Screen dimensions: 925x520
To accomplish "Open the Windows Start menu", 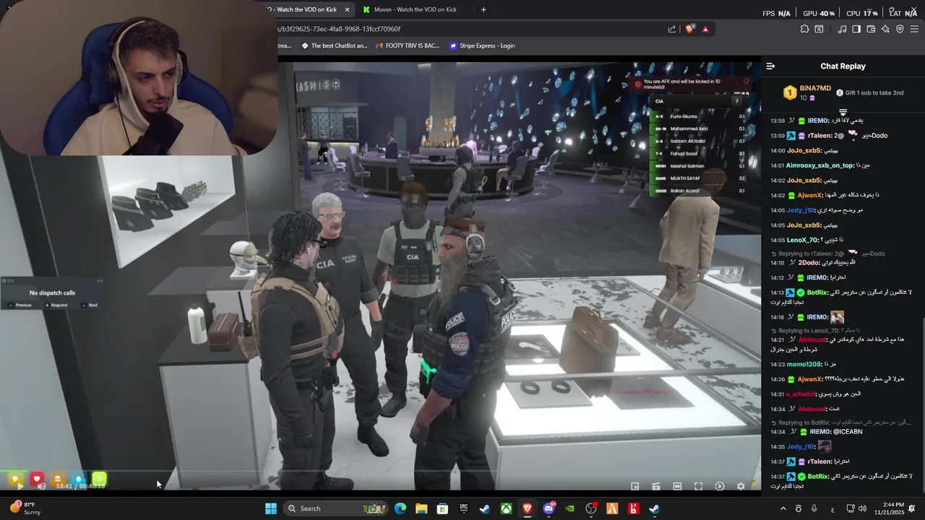I will [x=270, y=508].
